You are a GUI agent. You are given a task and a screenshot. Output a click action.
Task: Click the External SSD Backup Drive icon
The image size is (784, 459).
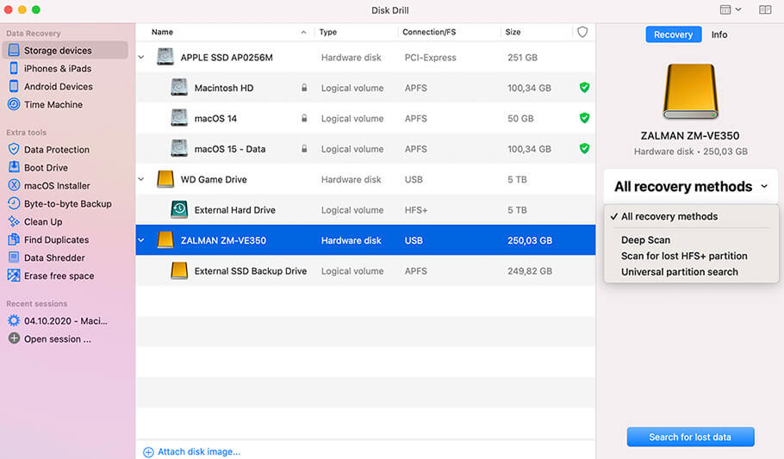coord(179,270)
